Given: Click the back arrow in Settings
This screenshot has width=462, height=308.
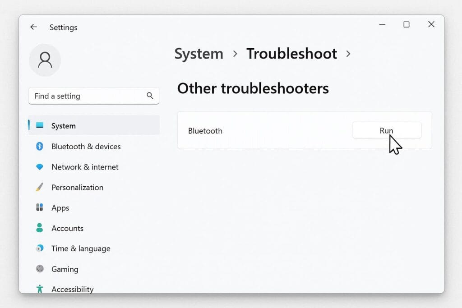Looking at the screenshot, I should click(x=33, y=27).
